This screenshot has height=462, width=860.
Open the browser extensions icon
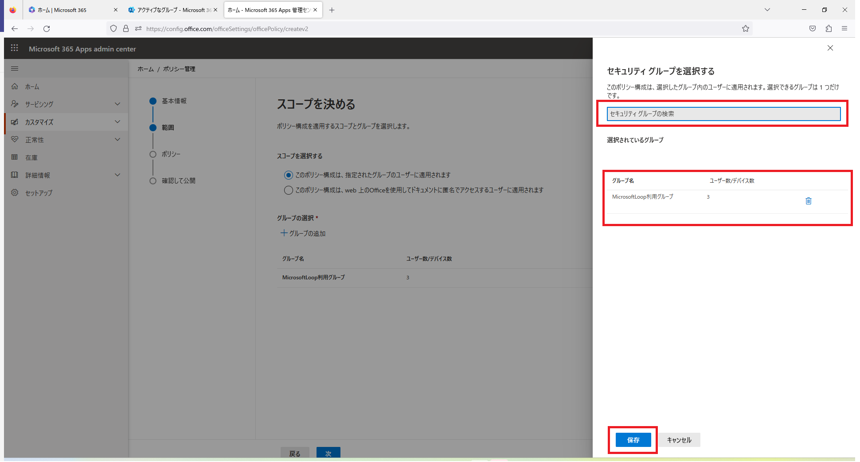pos(829,28)
